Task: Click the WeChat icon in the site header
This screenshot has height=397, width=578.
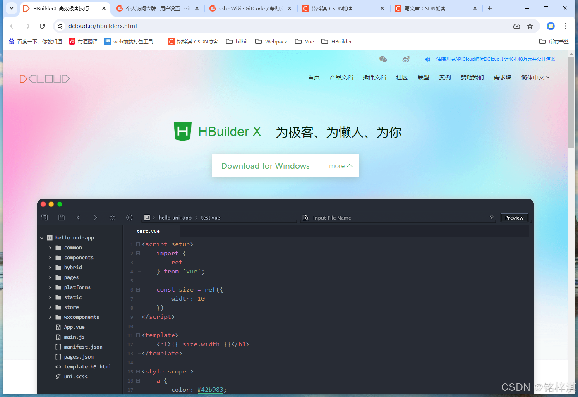Action: point(383,59)
